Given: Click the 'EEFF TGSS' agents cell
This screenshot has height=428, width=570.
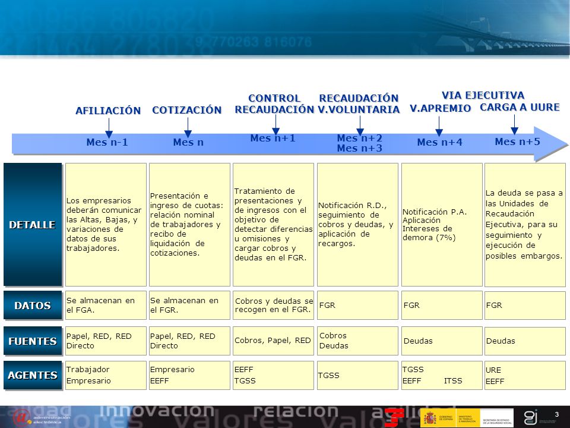Looking at the screenshot, I should tap(273, 375).
